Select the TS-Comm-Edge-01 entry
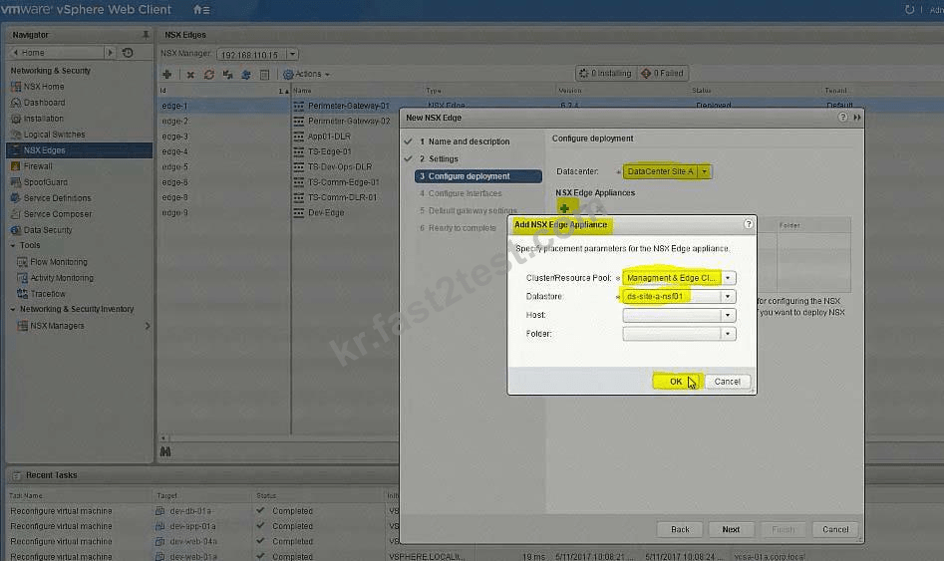This screenshot has width=944, height=561. [343, 182]
